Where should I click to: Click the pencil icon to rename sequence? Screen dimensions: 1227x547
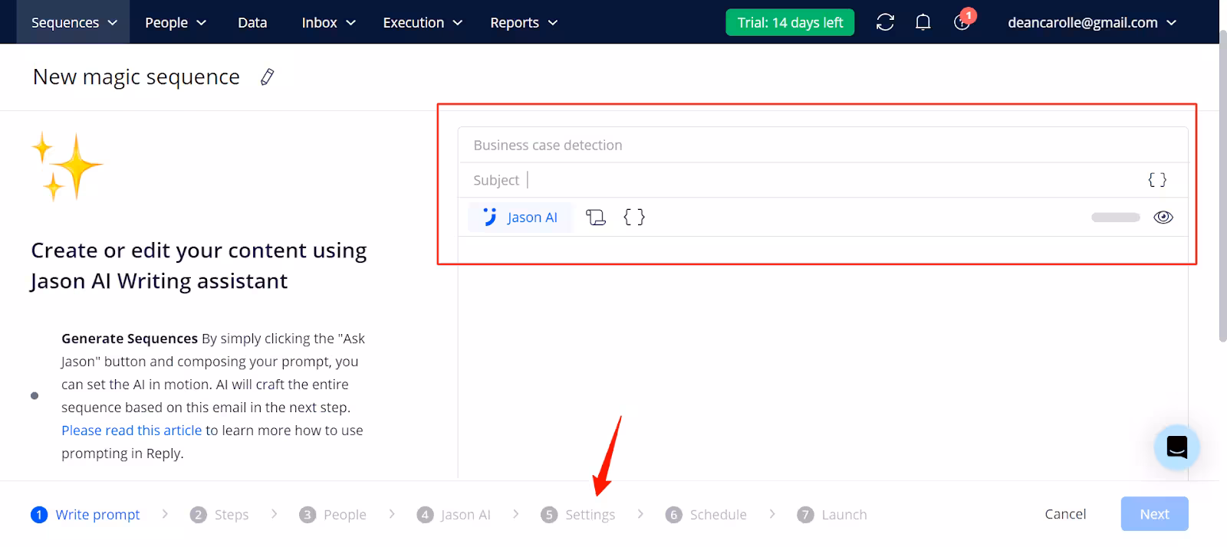(267, 77)
